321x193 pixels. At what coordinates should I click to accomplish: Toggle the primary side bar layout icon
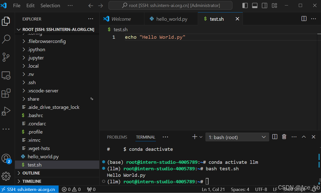(245, 5)
